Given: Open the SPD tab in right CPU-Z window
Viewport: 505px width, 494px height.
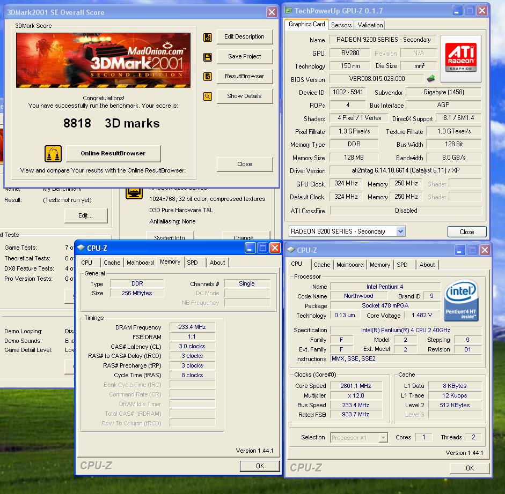Looking at the screenshot, I should (x=402, y=265).
